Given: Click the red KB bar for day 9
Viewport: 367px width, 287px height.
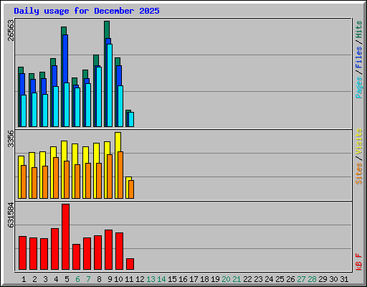Looking at the screenshot, I should (109, 250).
